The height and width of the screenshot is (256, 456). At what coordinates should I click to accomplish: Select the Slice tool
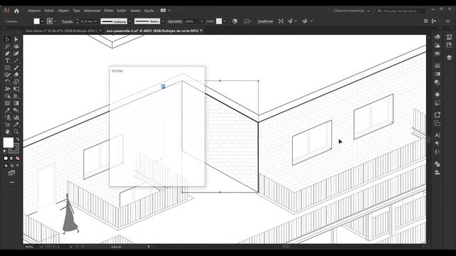pos(16,124)
